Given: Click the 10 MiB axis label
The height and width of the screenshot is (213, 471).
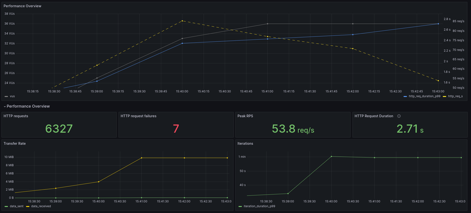Looking at the screenshot, I should (x=9, y=157).
